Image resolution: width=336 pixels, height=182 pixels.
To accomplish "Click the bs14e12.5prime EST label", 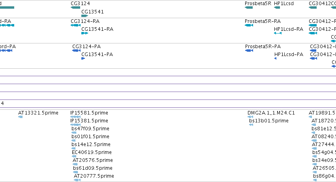I will [91, 144].
